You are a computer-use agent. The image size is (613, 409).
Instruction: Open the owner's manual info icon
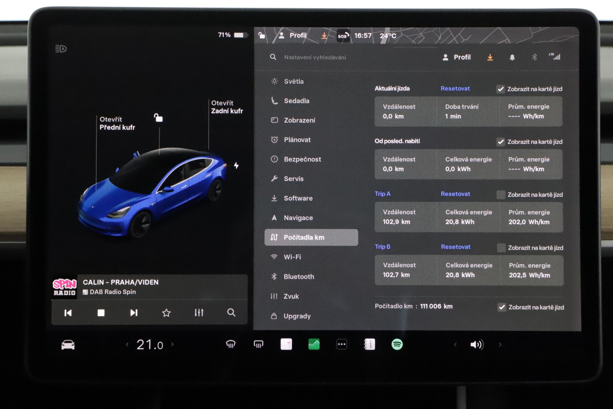370,345
